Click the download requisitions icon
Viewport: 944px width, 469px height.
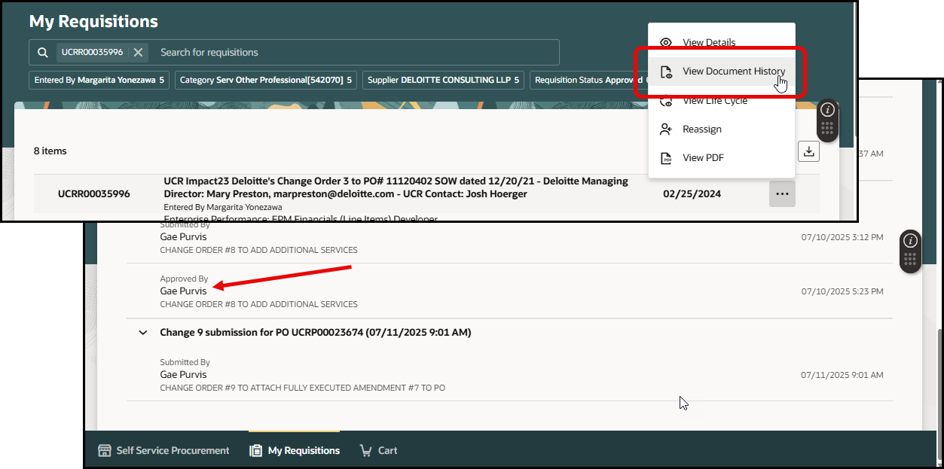pyautogui.click(x=808, y=151)
